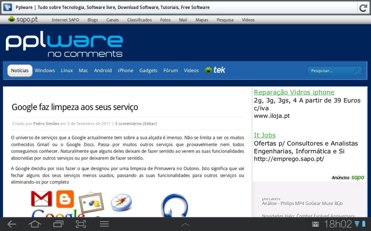Tap the Wi-Fi signal status icon
Screen dimensions: 371x231
(x=357, y=224)
